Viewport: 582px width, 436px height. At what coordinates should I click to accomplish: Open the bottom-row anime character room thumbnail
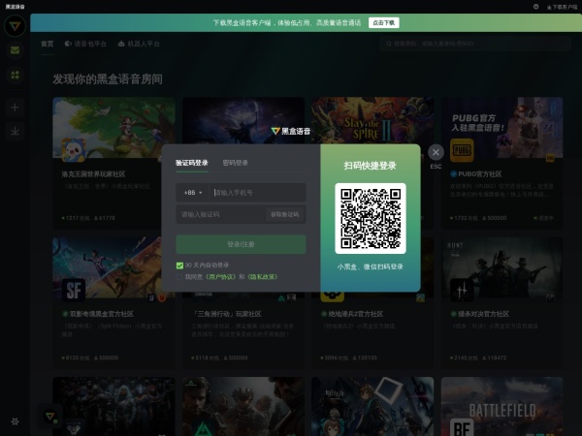(372, 406)
